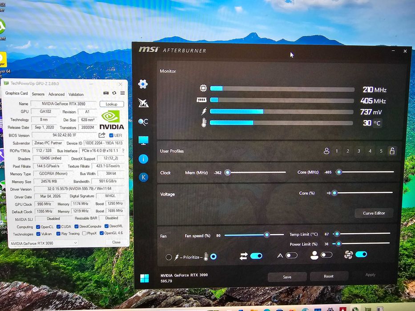Switch to the Validation tab

click(x=76, y=94)
